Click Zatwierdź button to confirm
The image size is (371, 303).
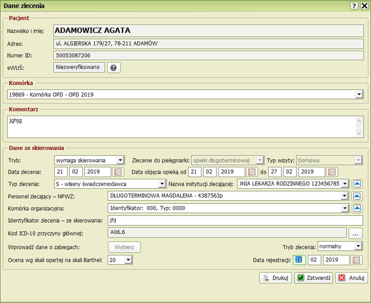point(313,278)
